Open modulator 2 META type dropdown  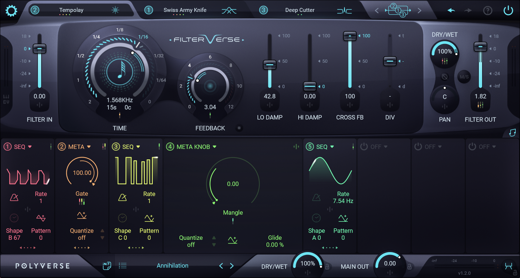(x=89, y=147)
